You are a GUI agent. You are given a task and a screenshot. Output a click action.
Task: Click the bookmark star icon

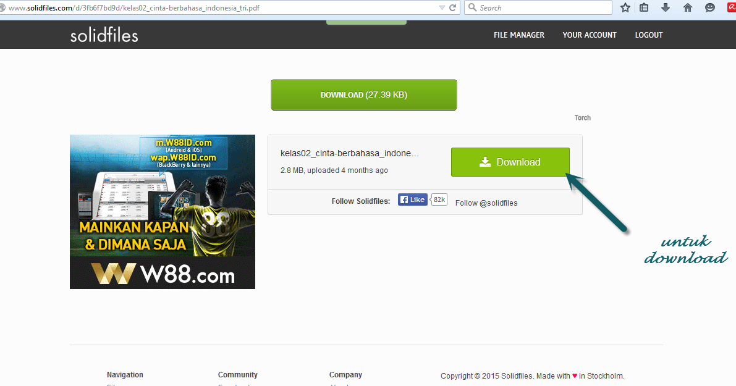click(625, 7)
